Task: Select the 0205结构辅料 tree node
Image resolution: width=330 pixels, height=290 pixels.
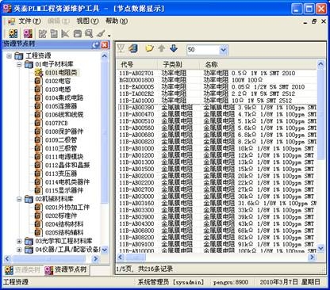Action: pyautogui.click(x=64, y=233)
